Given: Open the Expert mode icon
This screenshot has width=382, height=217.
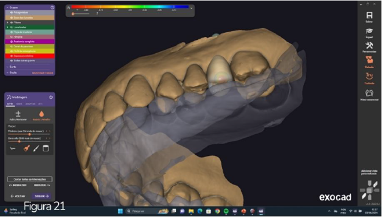Looking at the screenshot, I should click(369, 32).
